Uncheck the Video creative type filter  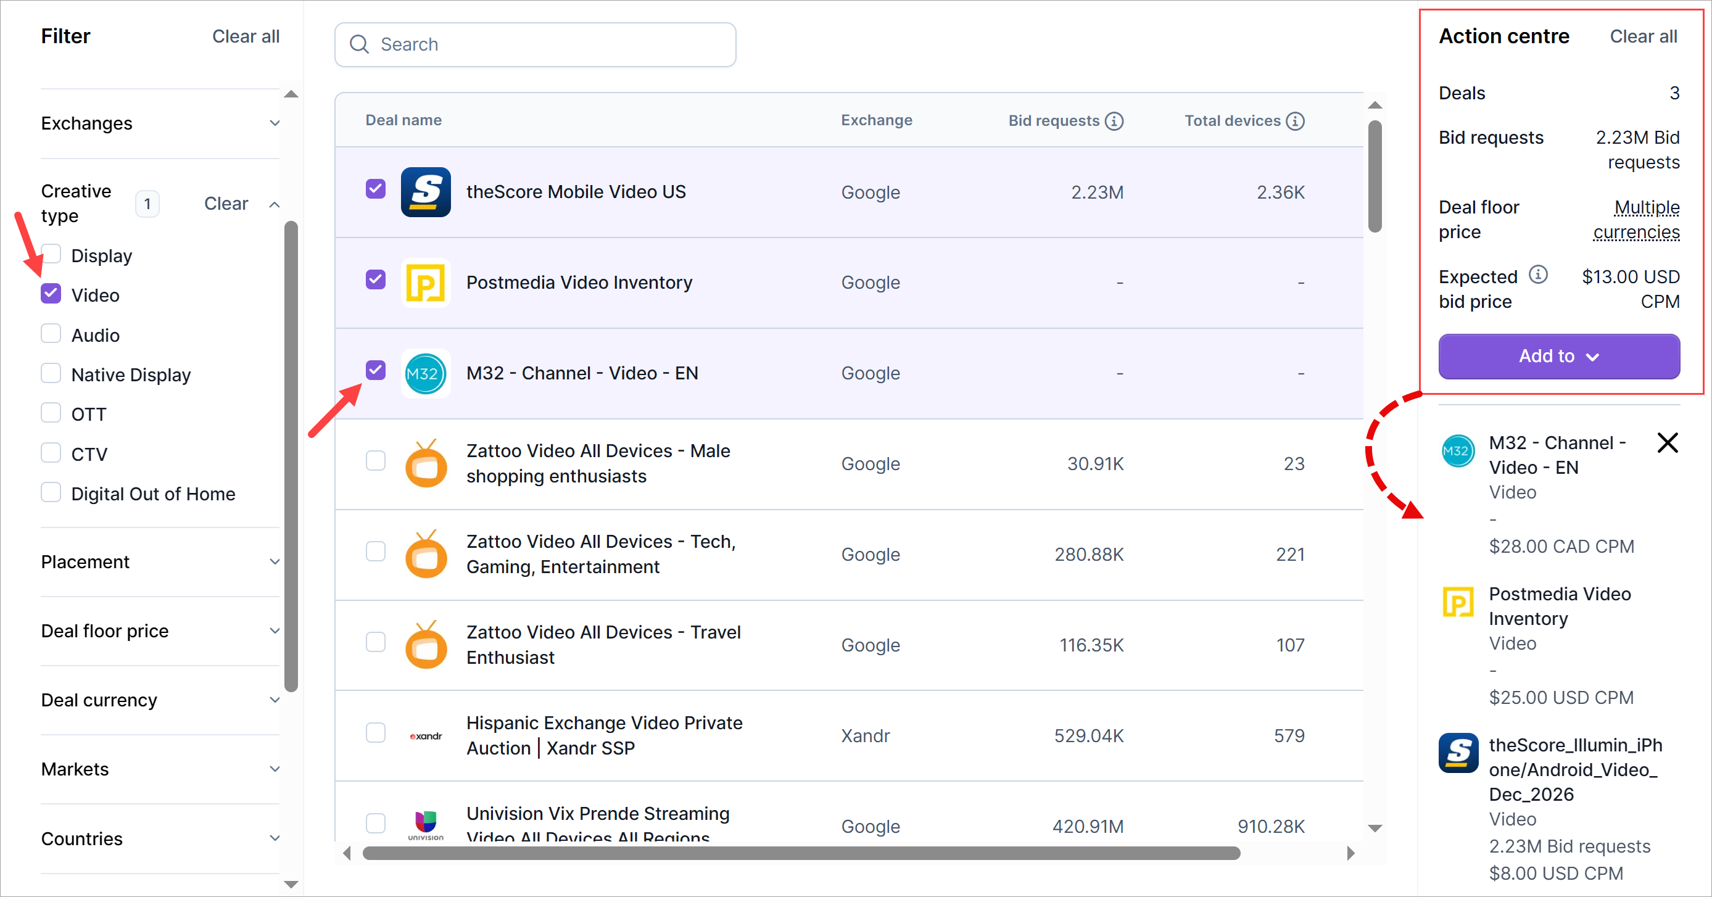(51, 294)
